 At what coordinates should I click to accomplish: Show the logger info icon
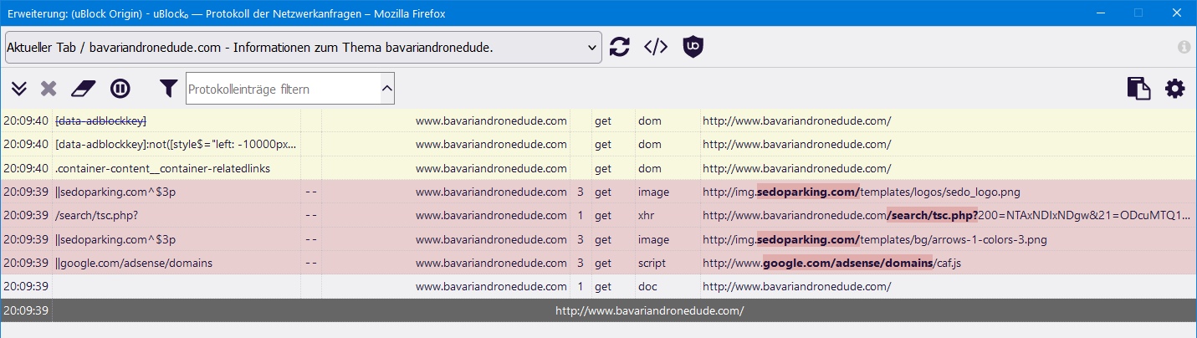[1184, 47]
